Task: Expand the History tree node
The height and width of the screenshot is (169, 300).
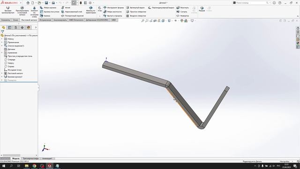Action: click(x=2, y=39)
